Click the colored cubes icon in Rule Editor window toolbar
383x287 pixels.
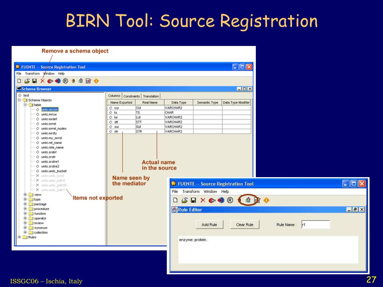248,200
